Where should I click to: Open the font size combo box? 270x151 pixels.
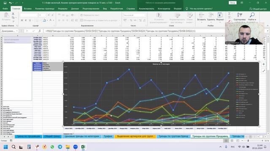pyautogui.click(x=42, y=15)
